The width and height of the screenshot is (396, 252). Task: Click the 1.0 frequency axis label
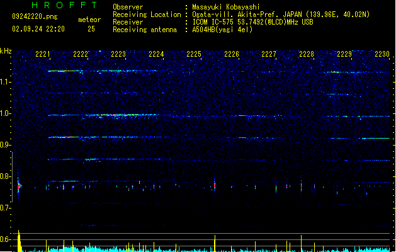coord(6,113)
